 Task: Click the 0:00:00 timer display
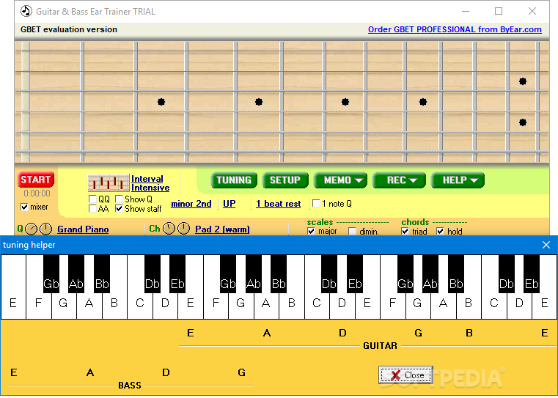(37, 194)
